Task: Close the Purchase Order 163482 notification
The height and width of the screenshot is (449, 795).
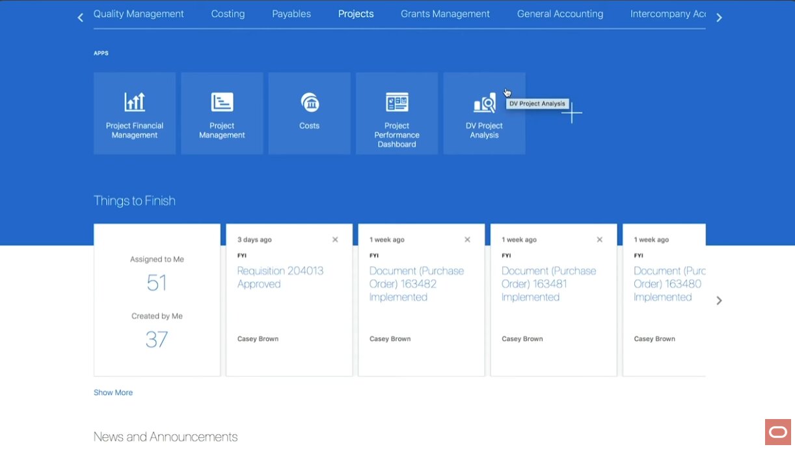Action: click(x=467, y=239)
